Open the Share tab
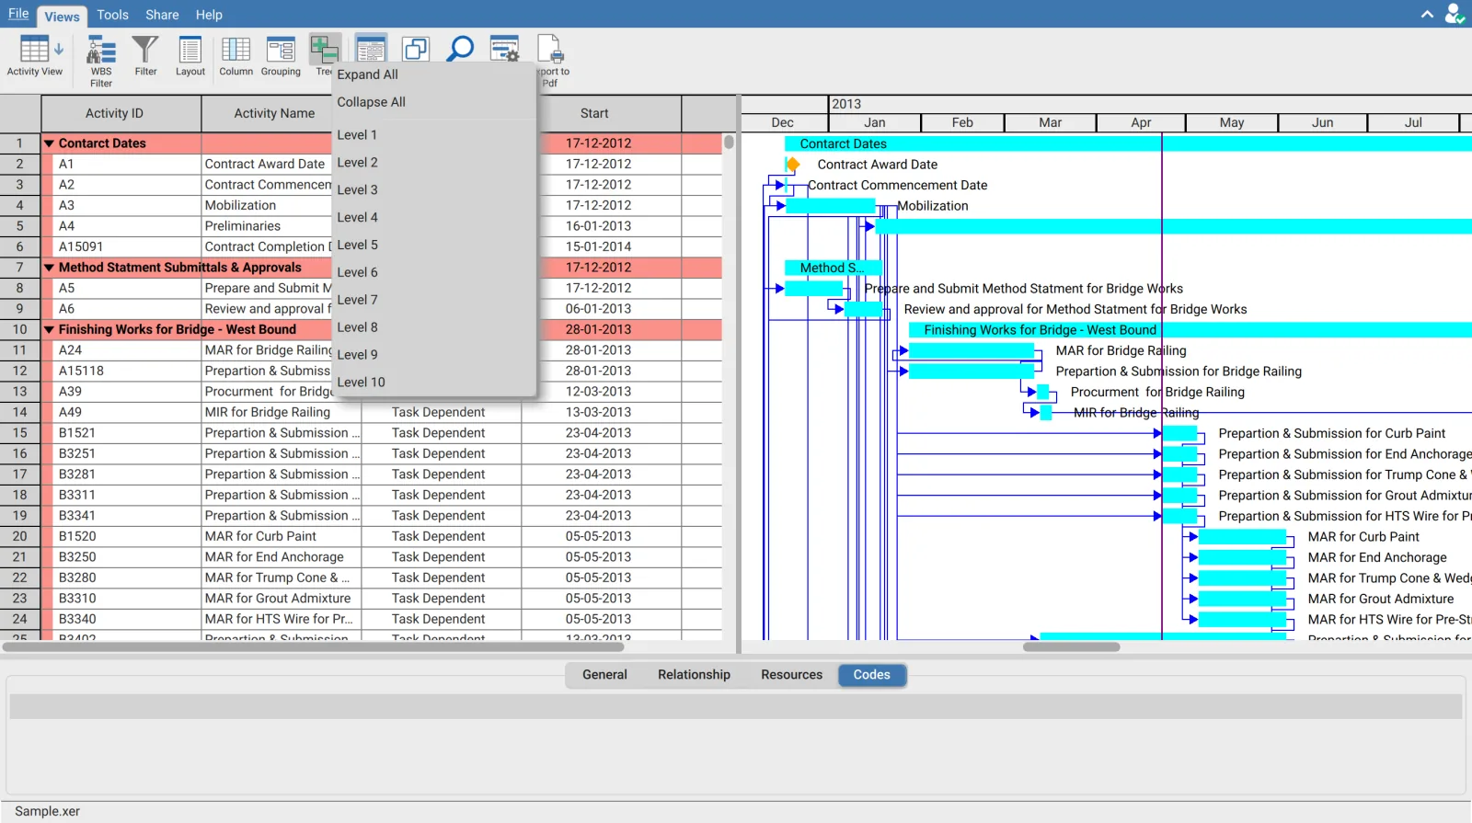1472x823 pixels. click(162, 15)
